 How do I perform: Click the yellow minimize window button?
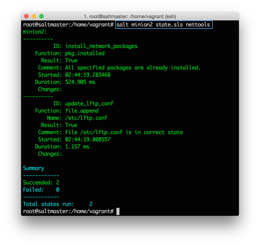pyautogui.click(x=34, y=16)
